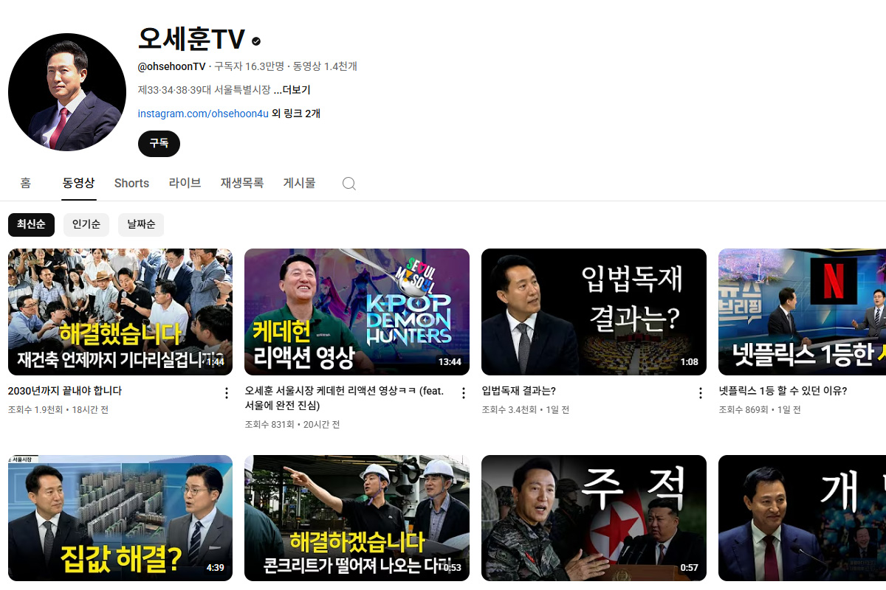Click 조회수 831회 • 20시간 전 text

point(292,424)
